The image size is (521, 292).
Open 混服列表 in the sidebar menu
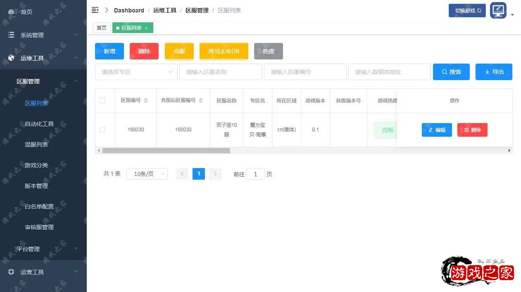pos(36,145)
